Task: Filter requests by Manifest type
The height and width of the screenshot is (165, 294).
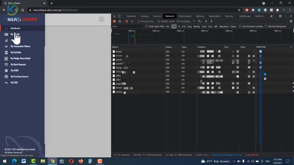Action: 224,27
